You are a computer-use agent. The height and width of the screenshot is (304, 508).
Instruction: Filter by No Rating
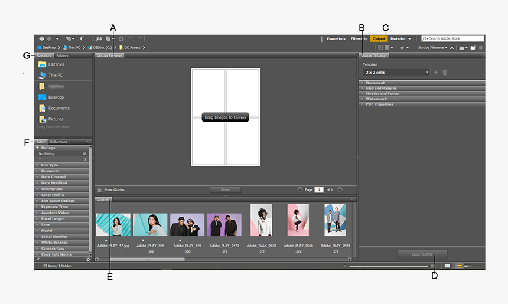click(62, 154)
